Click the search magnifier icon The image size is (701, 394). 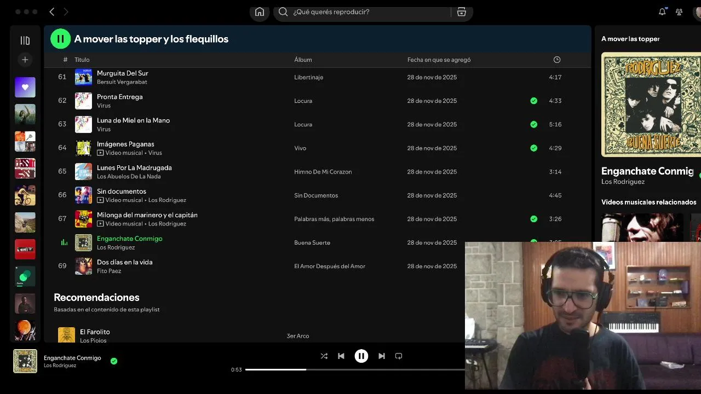pos(283,12)
